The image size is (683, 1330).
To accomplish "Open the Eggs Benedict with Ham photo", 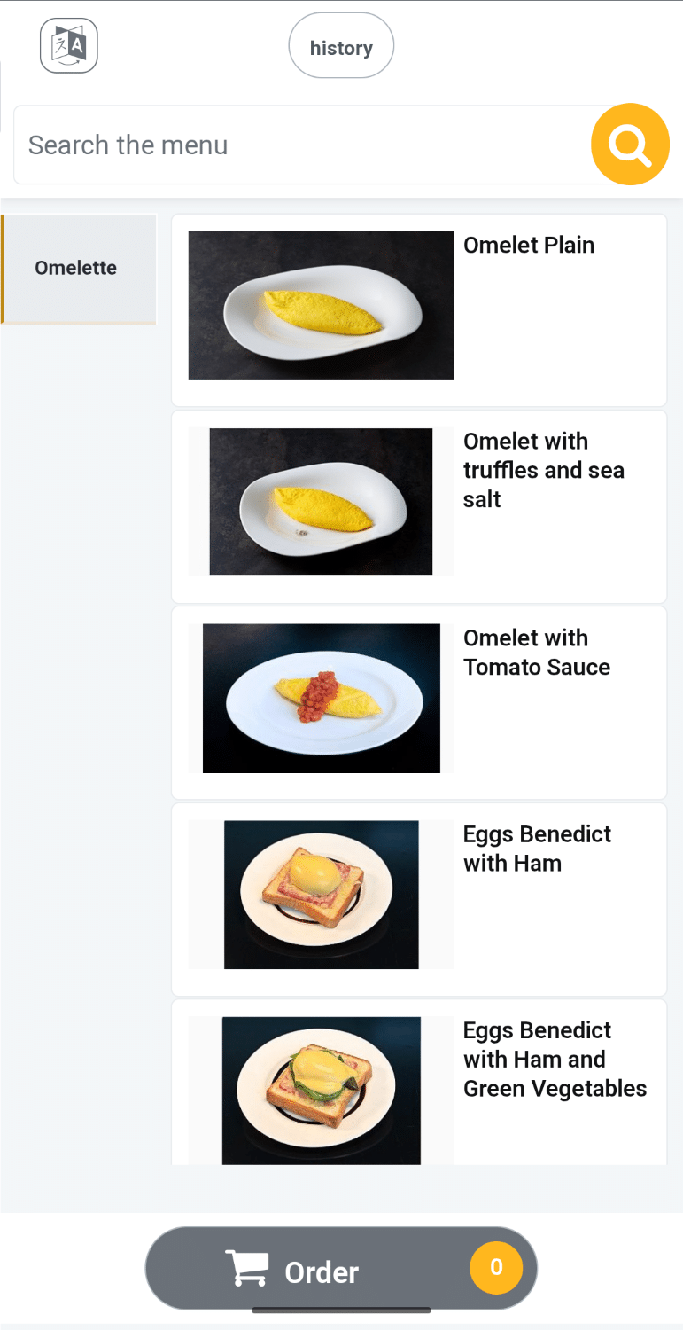I will pyautogui.click(x=321, y=895).
